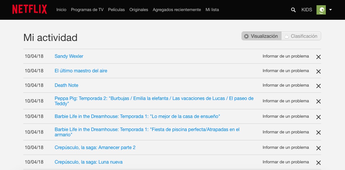The height and width of the screenshot is (170, 345).
Task: Remove Sandy Wexler from activity
Action: [318, 57]
